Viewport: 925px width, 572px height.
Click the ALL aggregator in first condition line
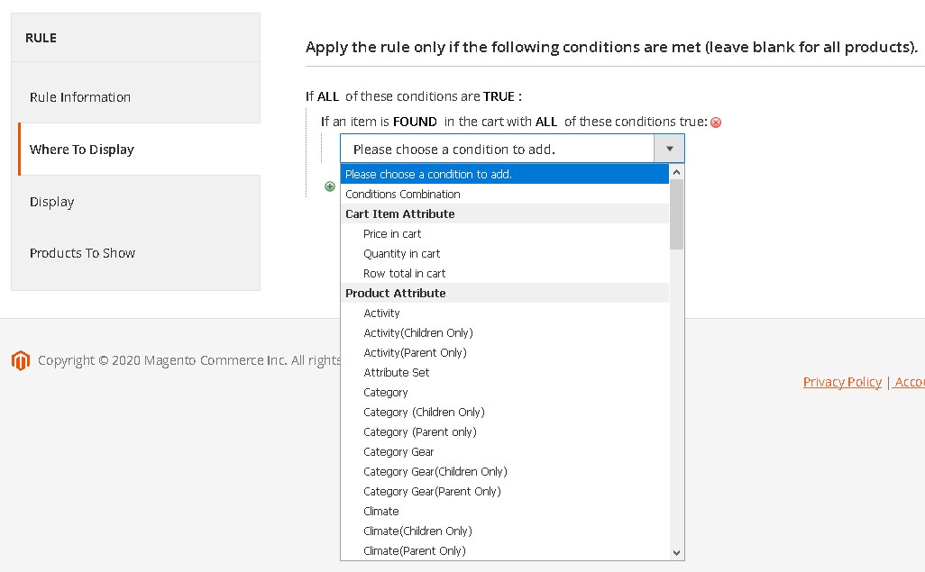coord(328,96)
